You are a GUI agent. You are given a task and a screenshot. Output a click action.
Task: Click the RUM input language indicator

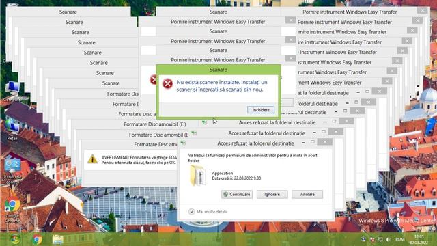(400, 239)
